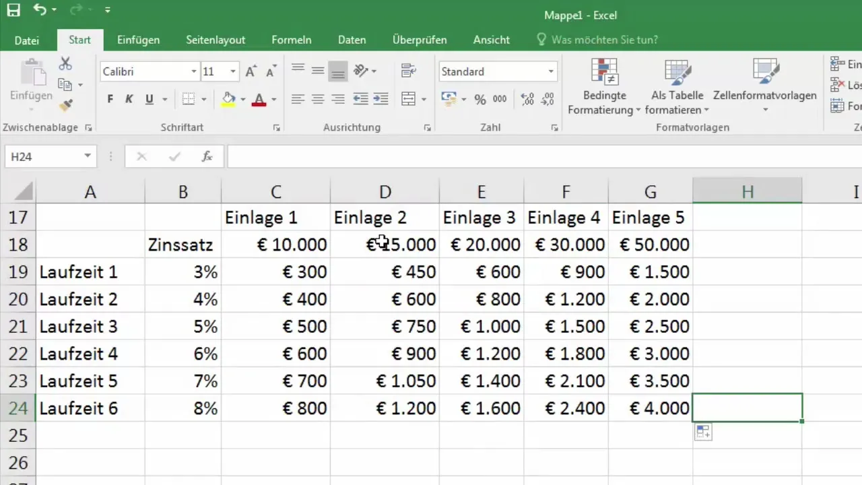Undo the last action
This screenshot has height=485, width=862.
[40, 10]
